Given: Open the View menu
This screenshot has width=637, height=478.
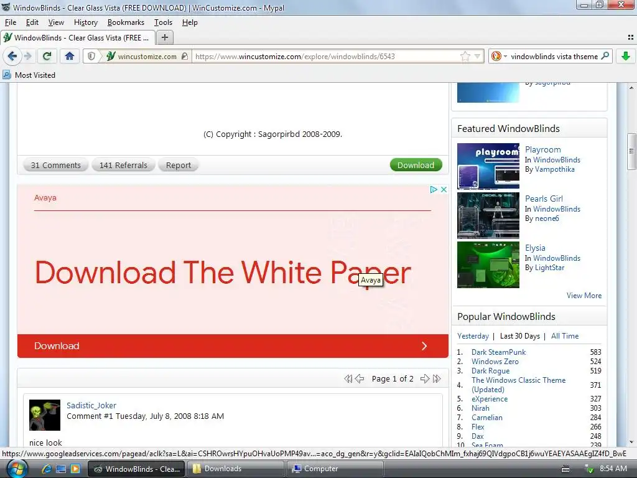Looking at the screenshot, I should click(56, 22).
